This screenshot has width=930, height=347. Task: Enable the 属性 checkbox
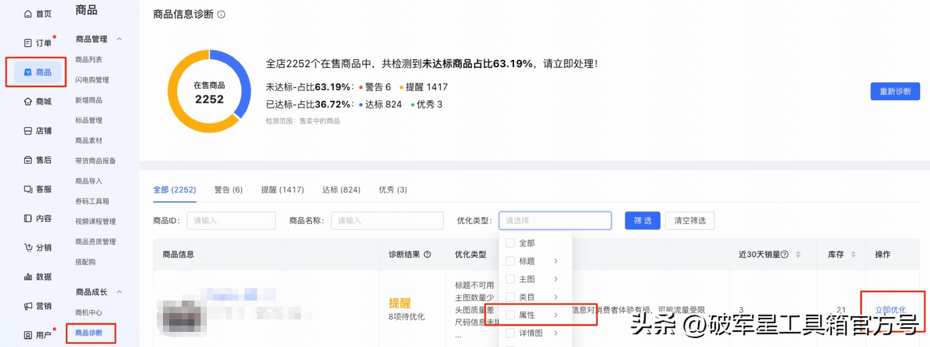[510, 315]
